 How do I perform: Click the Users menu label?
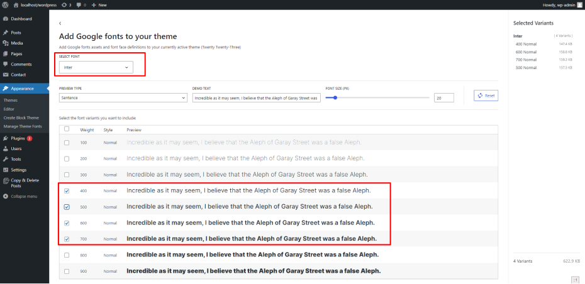click(x=16, y=149)
